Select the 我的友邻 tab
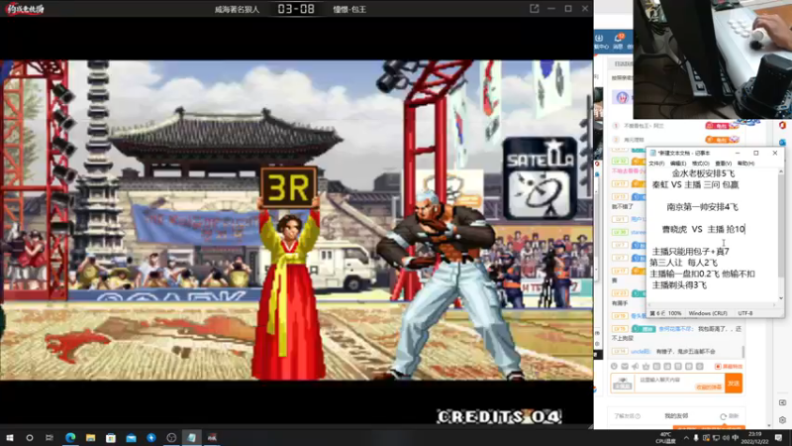The height and width of the screenshot is (446, 792). 676,415
